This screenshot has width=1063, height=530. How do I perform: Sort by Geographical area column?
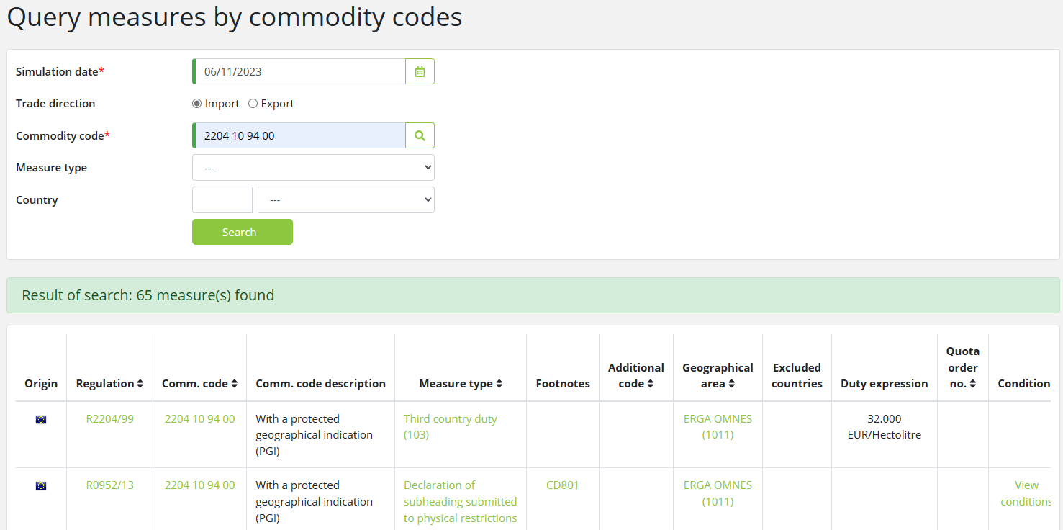(x=731, y=384)
